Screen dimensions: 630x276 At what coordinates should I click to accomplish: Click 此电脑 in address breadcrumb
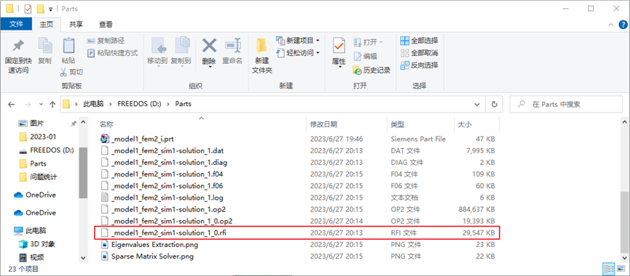click(x=93, y=104)
